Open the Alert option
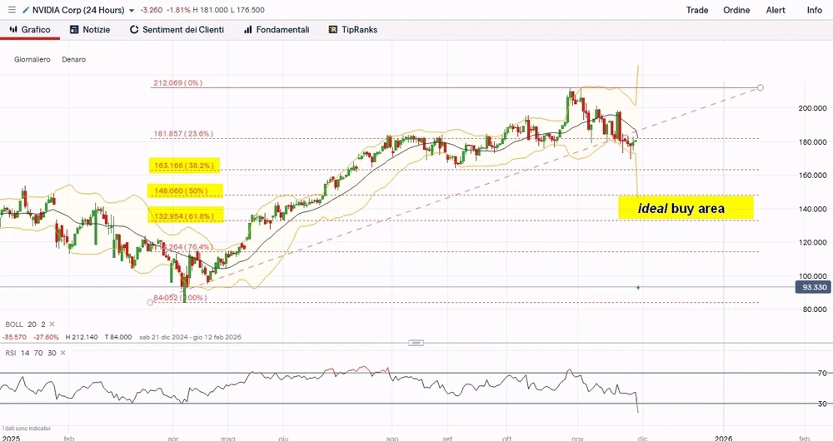 tap(775, 10)
